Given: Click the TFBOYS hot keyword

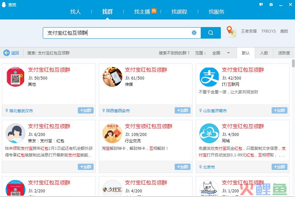Looking at the screenshot, I should tap(269, 31).
